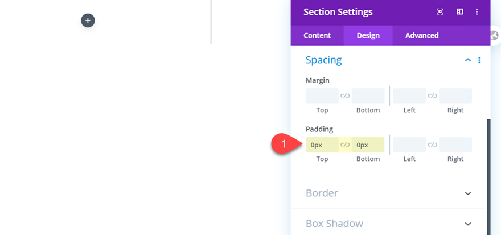Viewport: 501px width, 235px height.
Task: Click the Padding Right input field
Action: (x=455, y=145)
